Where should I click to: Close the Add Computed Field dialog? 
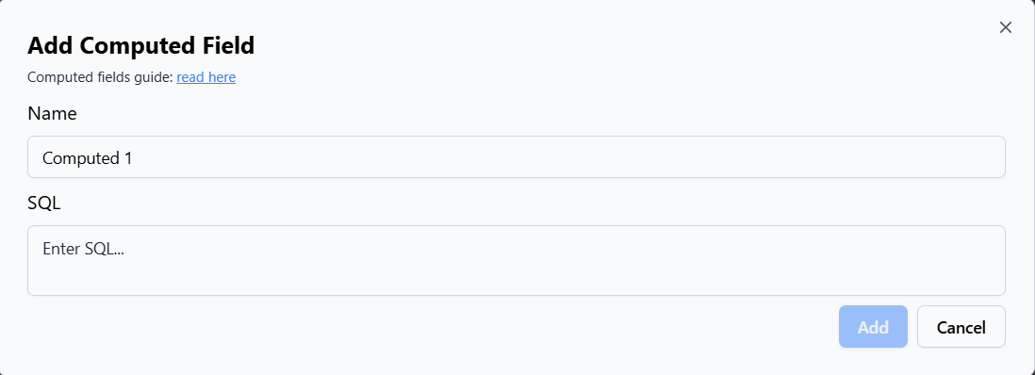[x=1005, y=27]
